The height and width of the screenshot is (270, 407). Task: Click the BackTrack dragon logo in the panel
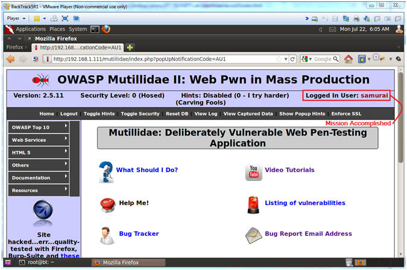point(9,29)
